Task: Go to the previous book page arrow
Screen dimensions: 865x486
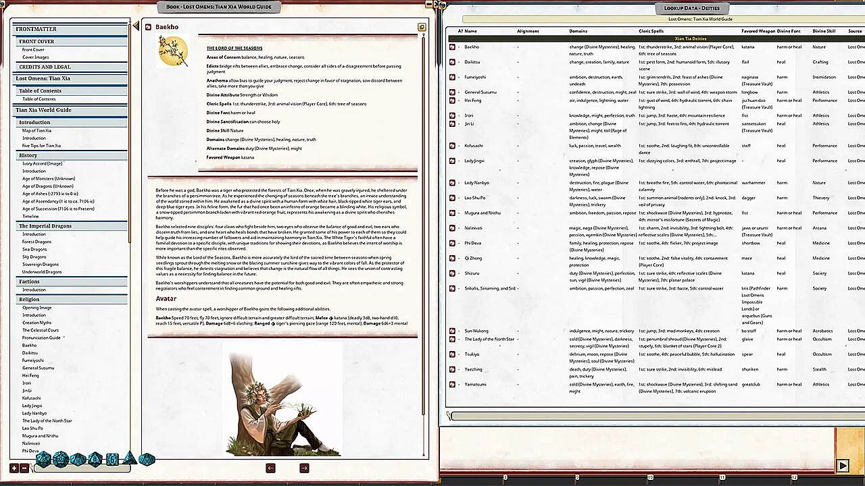Action: click(270, 468)
